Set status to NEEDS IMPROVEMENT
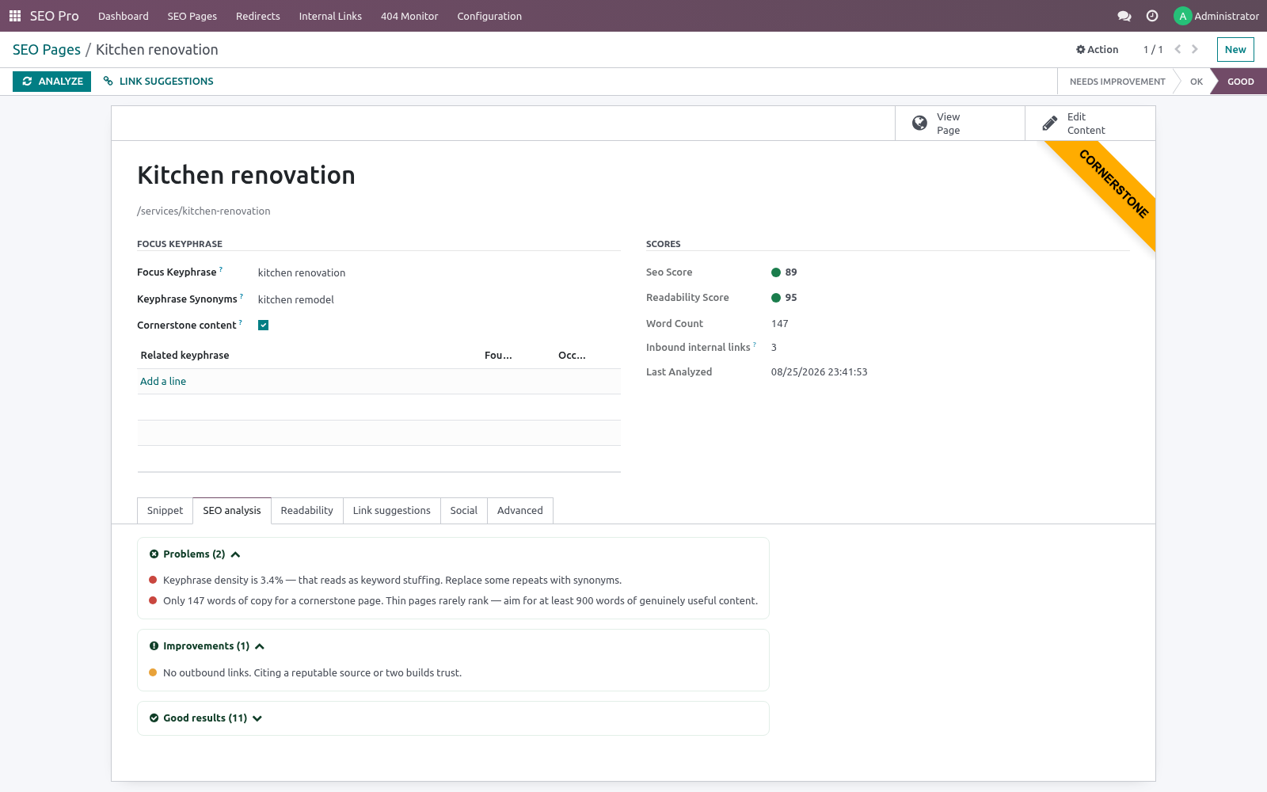Screen dimensions: 1267x792 (x=1117, y=82)
